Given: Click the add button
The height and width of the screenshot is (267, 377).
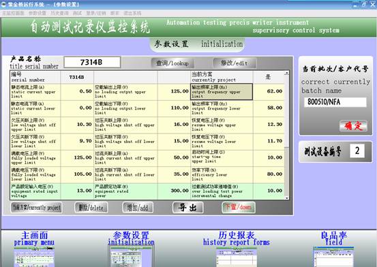Looking at the screenshot, I should 138,207.
